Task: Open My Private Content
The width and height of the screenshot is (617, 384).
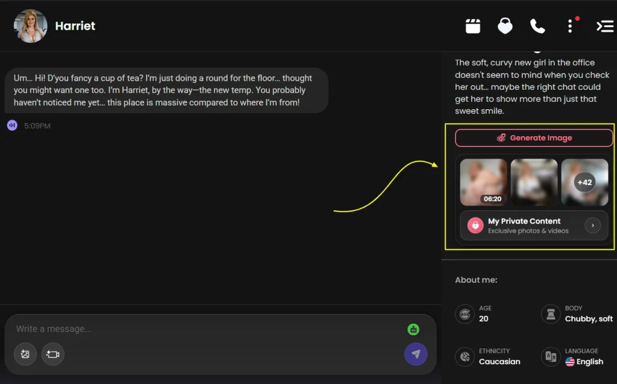Action: coord(534,225)
